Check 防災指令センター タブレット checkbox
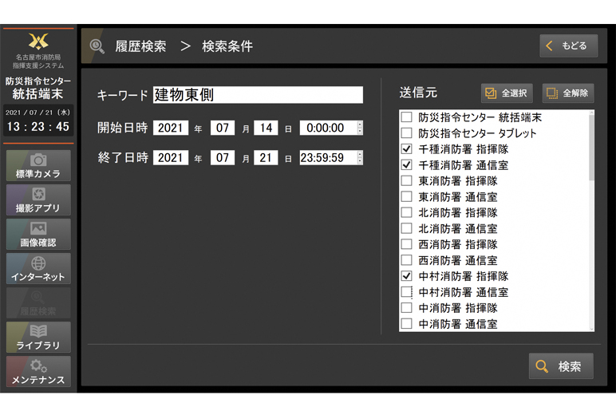 click(x=407, y=132)
